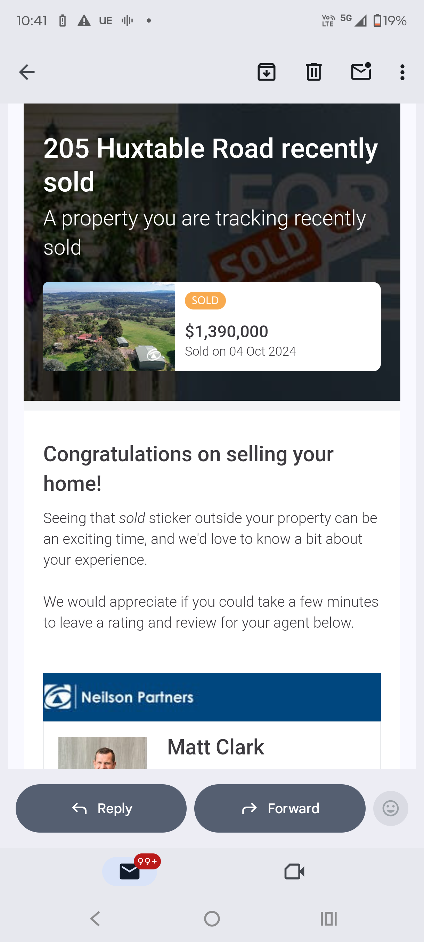The image size is (424, 942).
Task: Switch to the Meet video tab
Action: click(294, 871)
